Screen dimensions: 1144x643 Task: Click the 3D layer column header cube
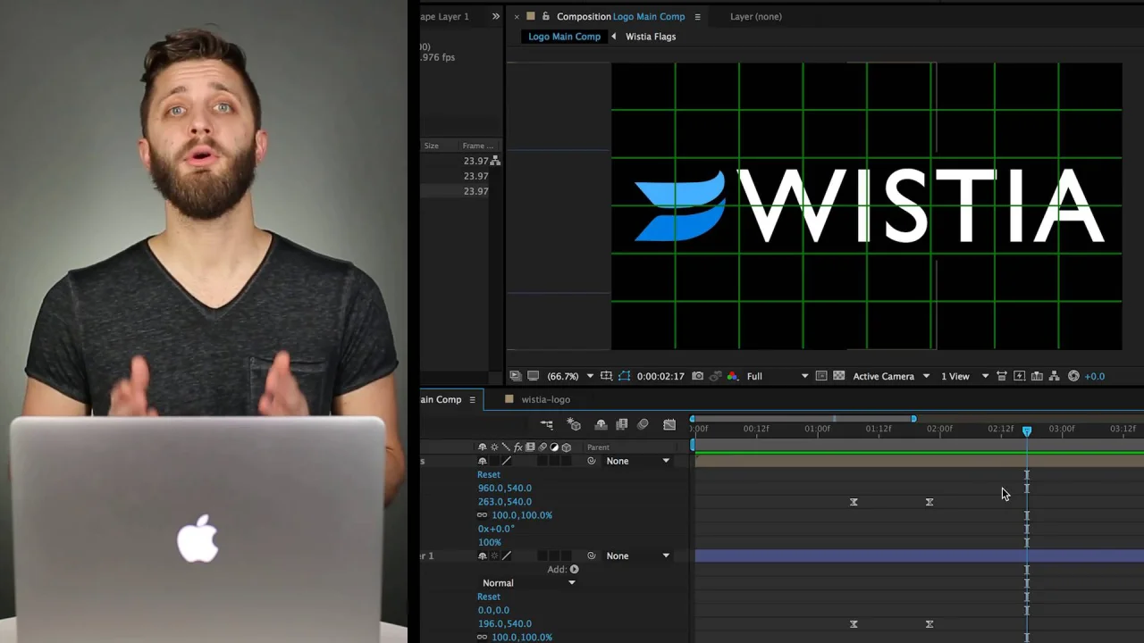pyautogui.click(x=566, y=447)
